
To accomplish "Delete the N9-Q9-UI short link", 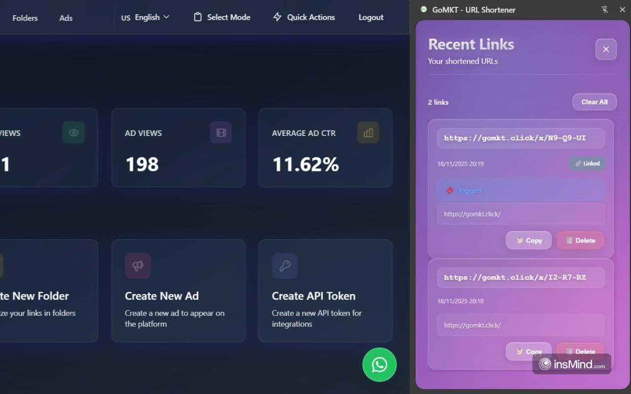I will coord(580,240).
